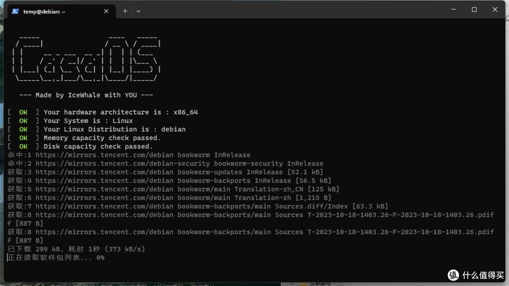Click the package list reading 0% progress line

click(56, 258)
